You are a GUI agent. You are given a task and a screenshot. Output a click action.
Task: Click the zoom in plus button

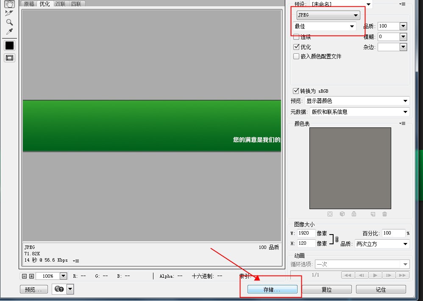click(x=31, y=276)
